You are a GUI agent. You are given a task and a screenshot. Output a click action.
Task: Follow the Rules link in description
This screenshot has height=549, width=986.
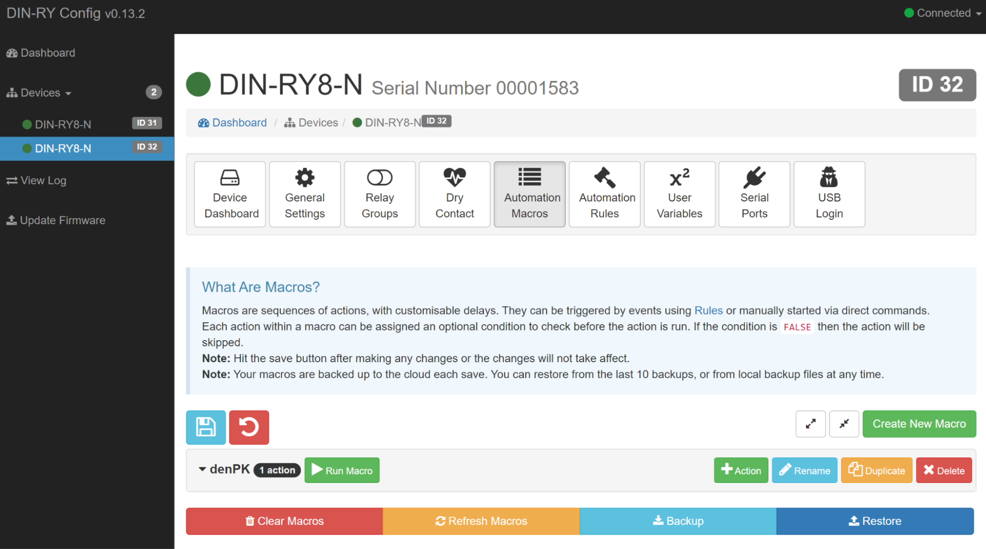coord(708,310)
